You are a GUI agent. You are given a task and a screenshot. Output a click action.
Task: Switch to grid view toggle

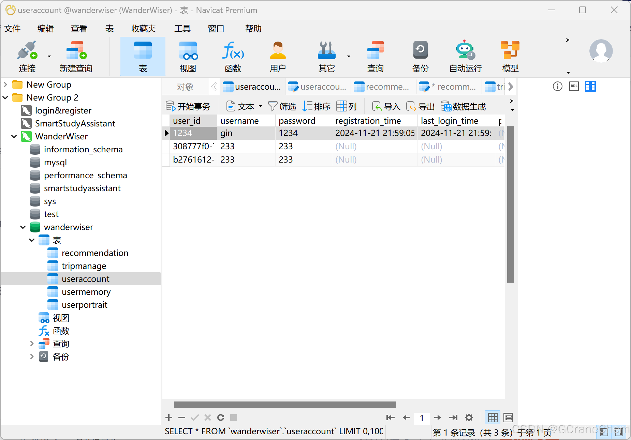[493, 418]
